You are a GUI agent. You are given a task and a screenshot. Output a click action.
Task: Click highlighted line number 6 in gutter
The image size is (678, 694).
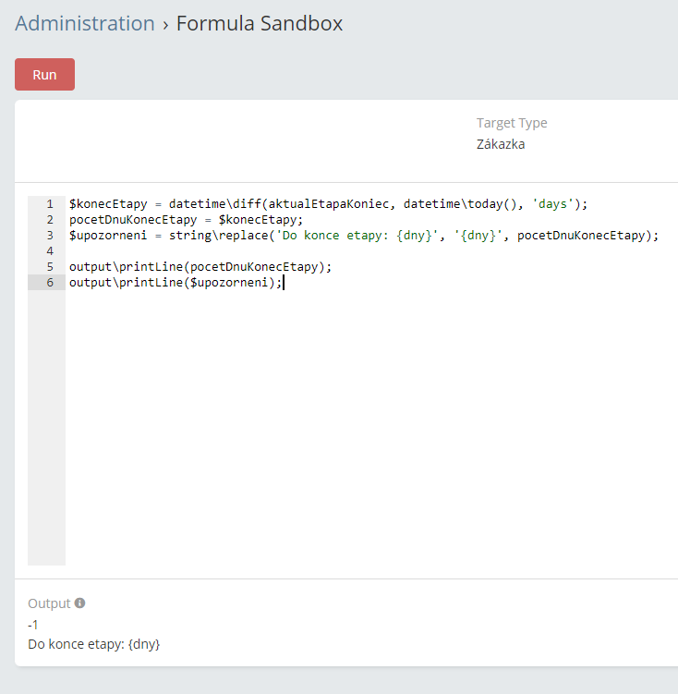pyautogui.click(x=50, y=283)
